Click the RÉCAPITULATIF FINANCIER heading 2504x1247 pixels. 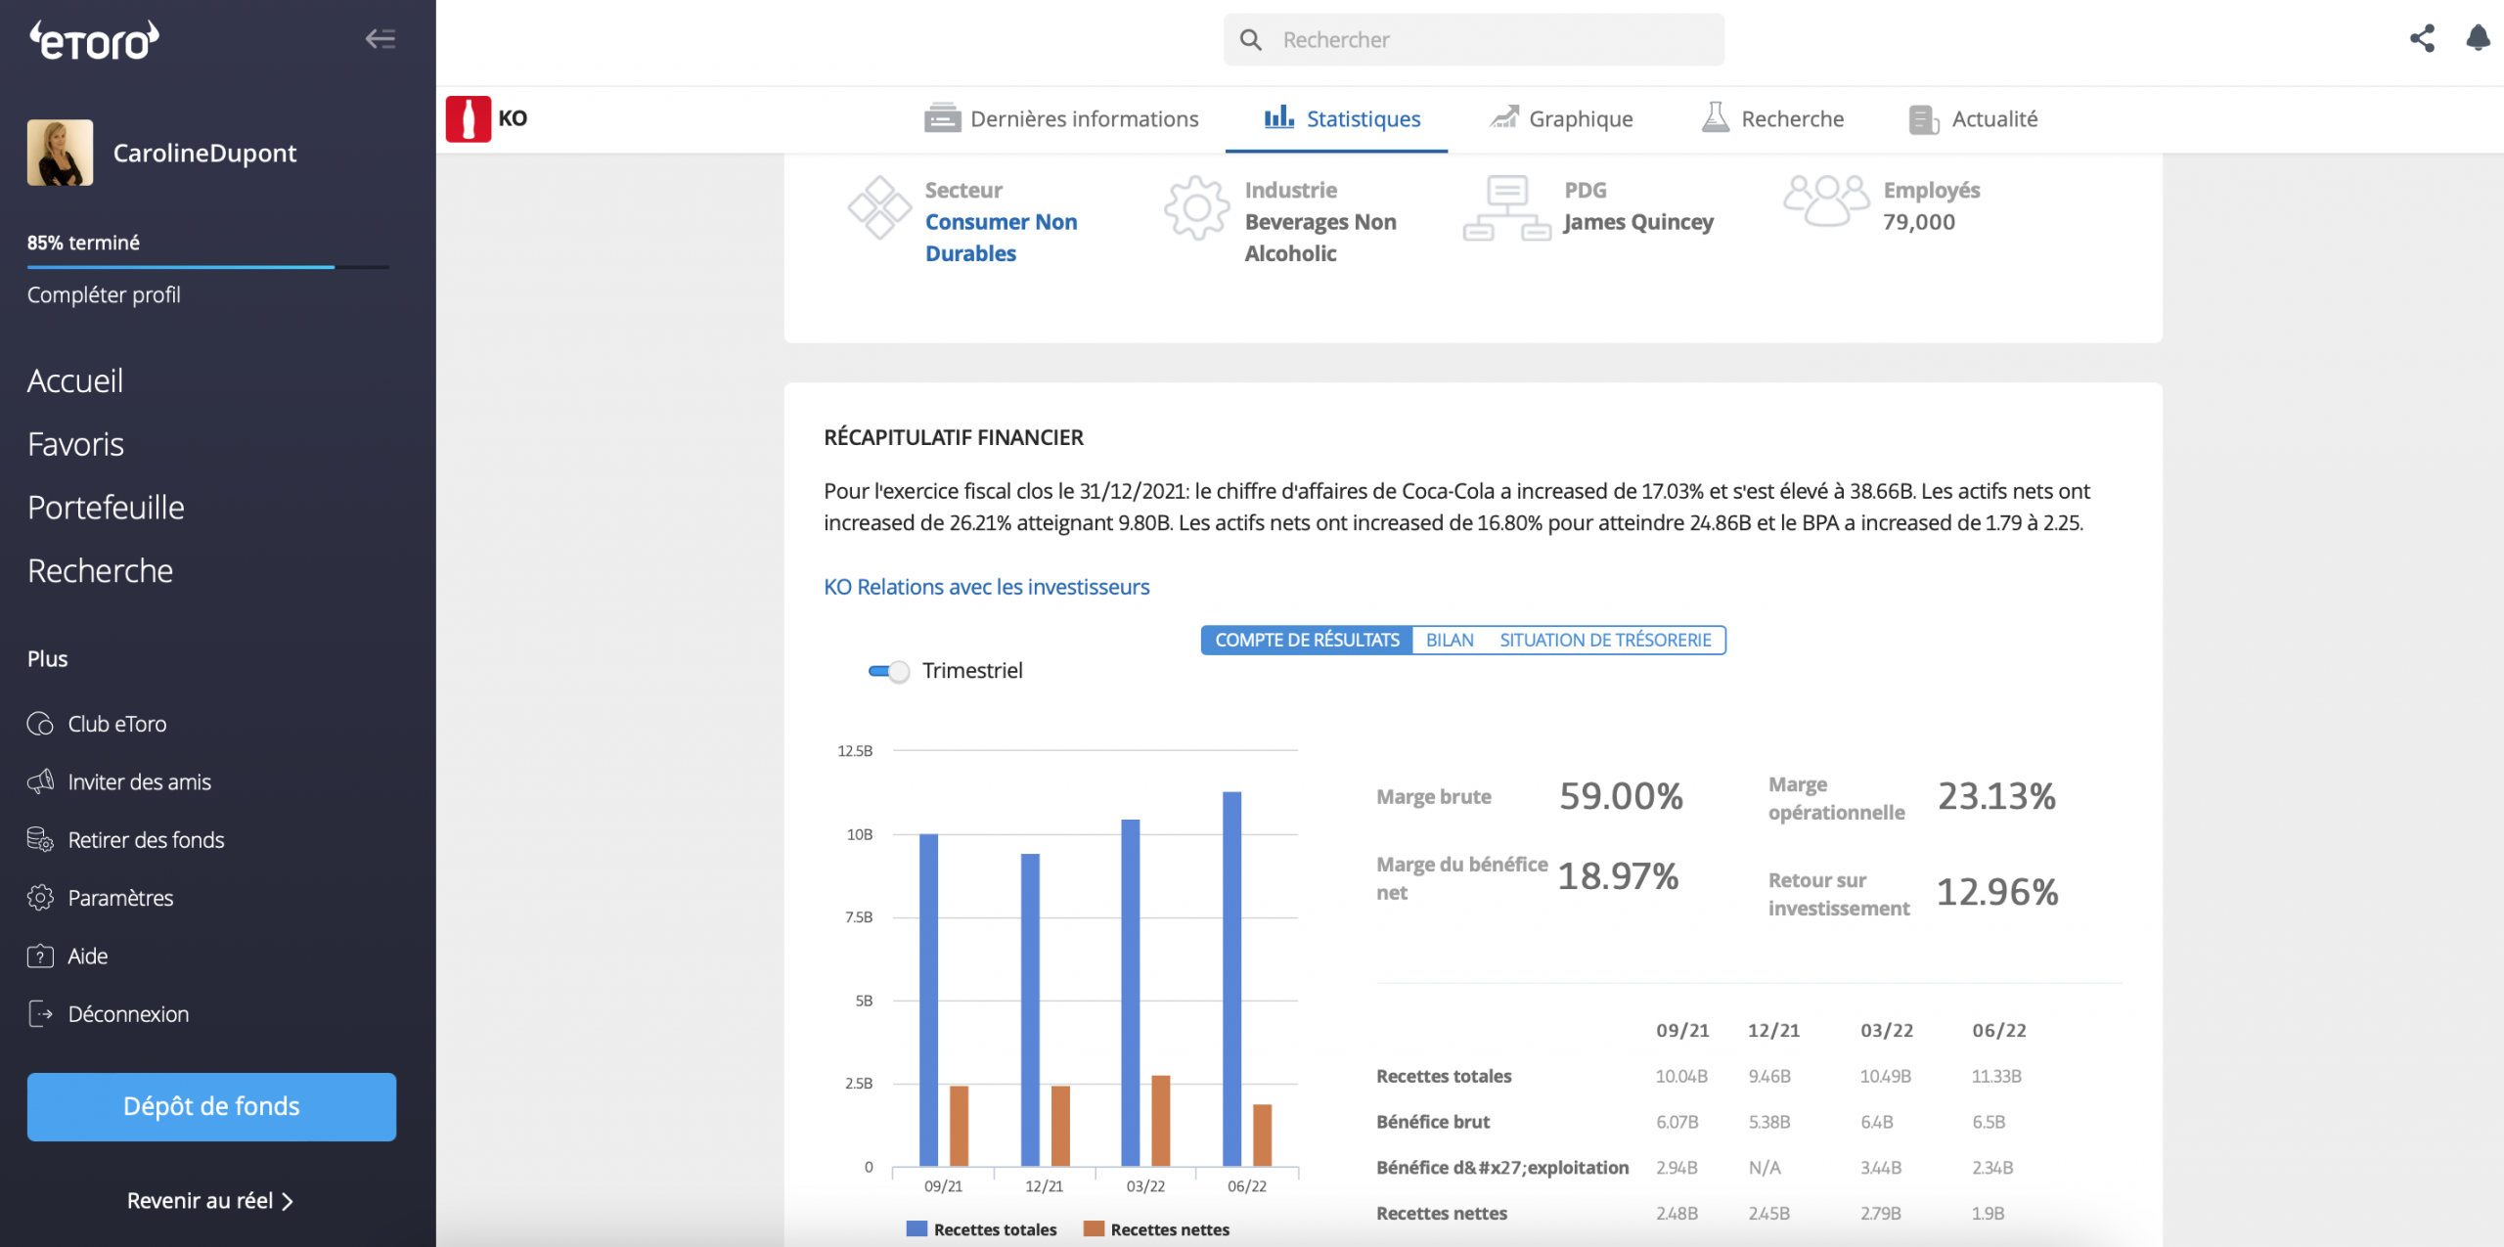point(954,437)
